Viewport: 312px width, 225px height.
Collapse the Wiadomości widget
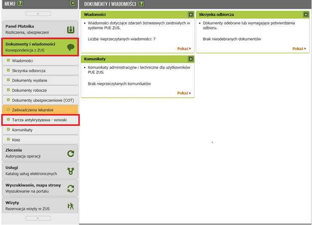pos(190,15)
